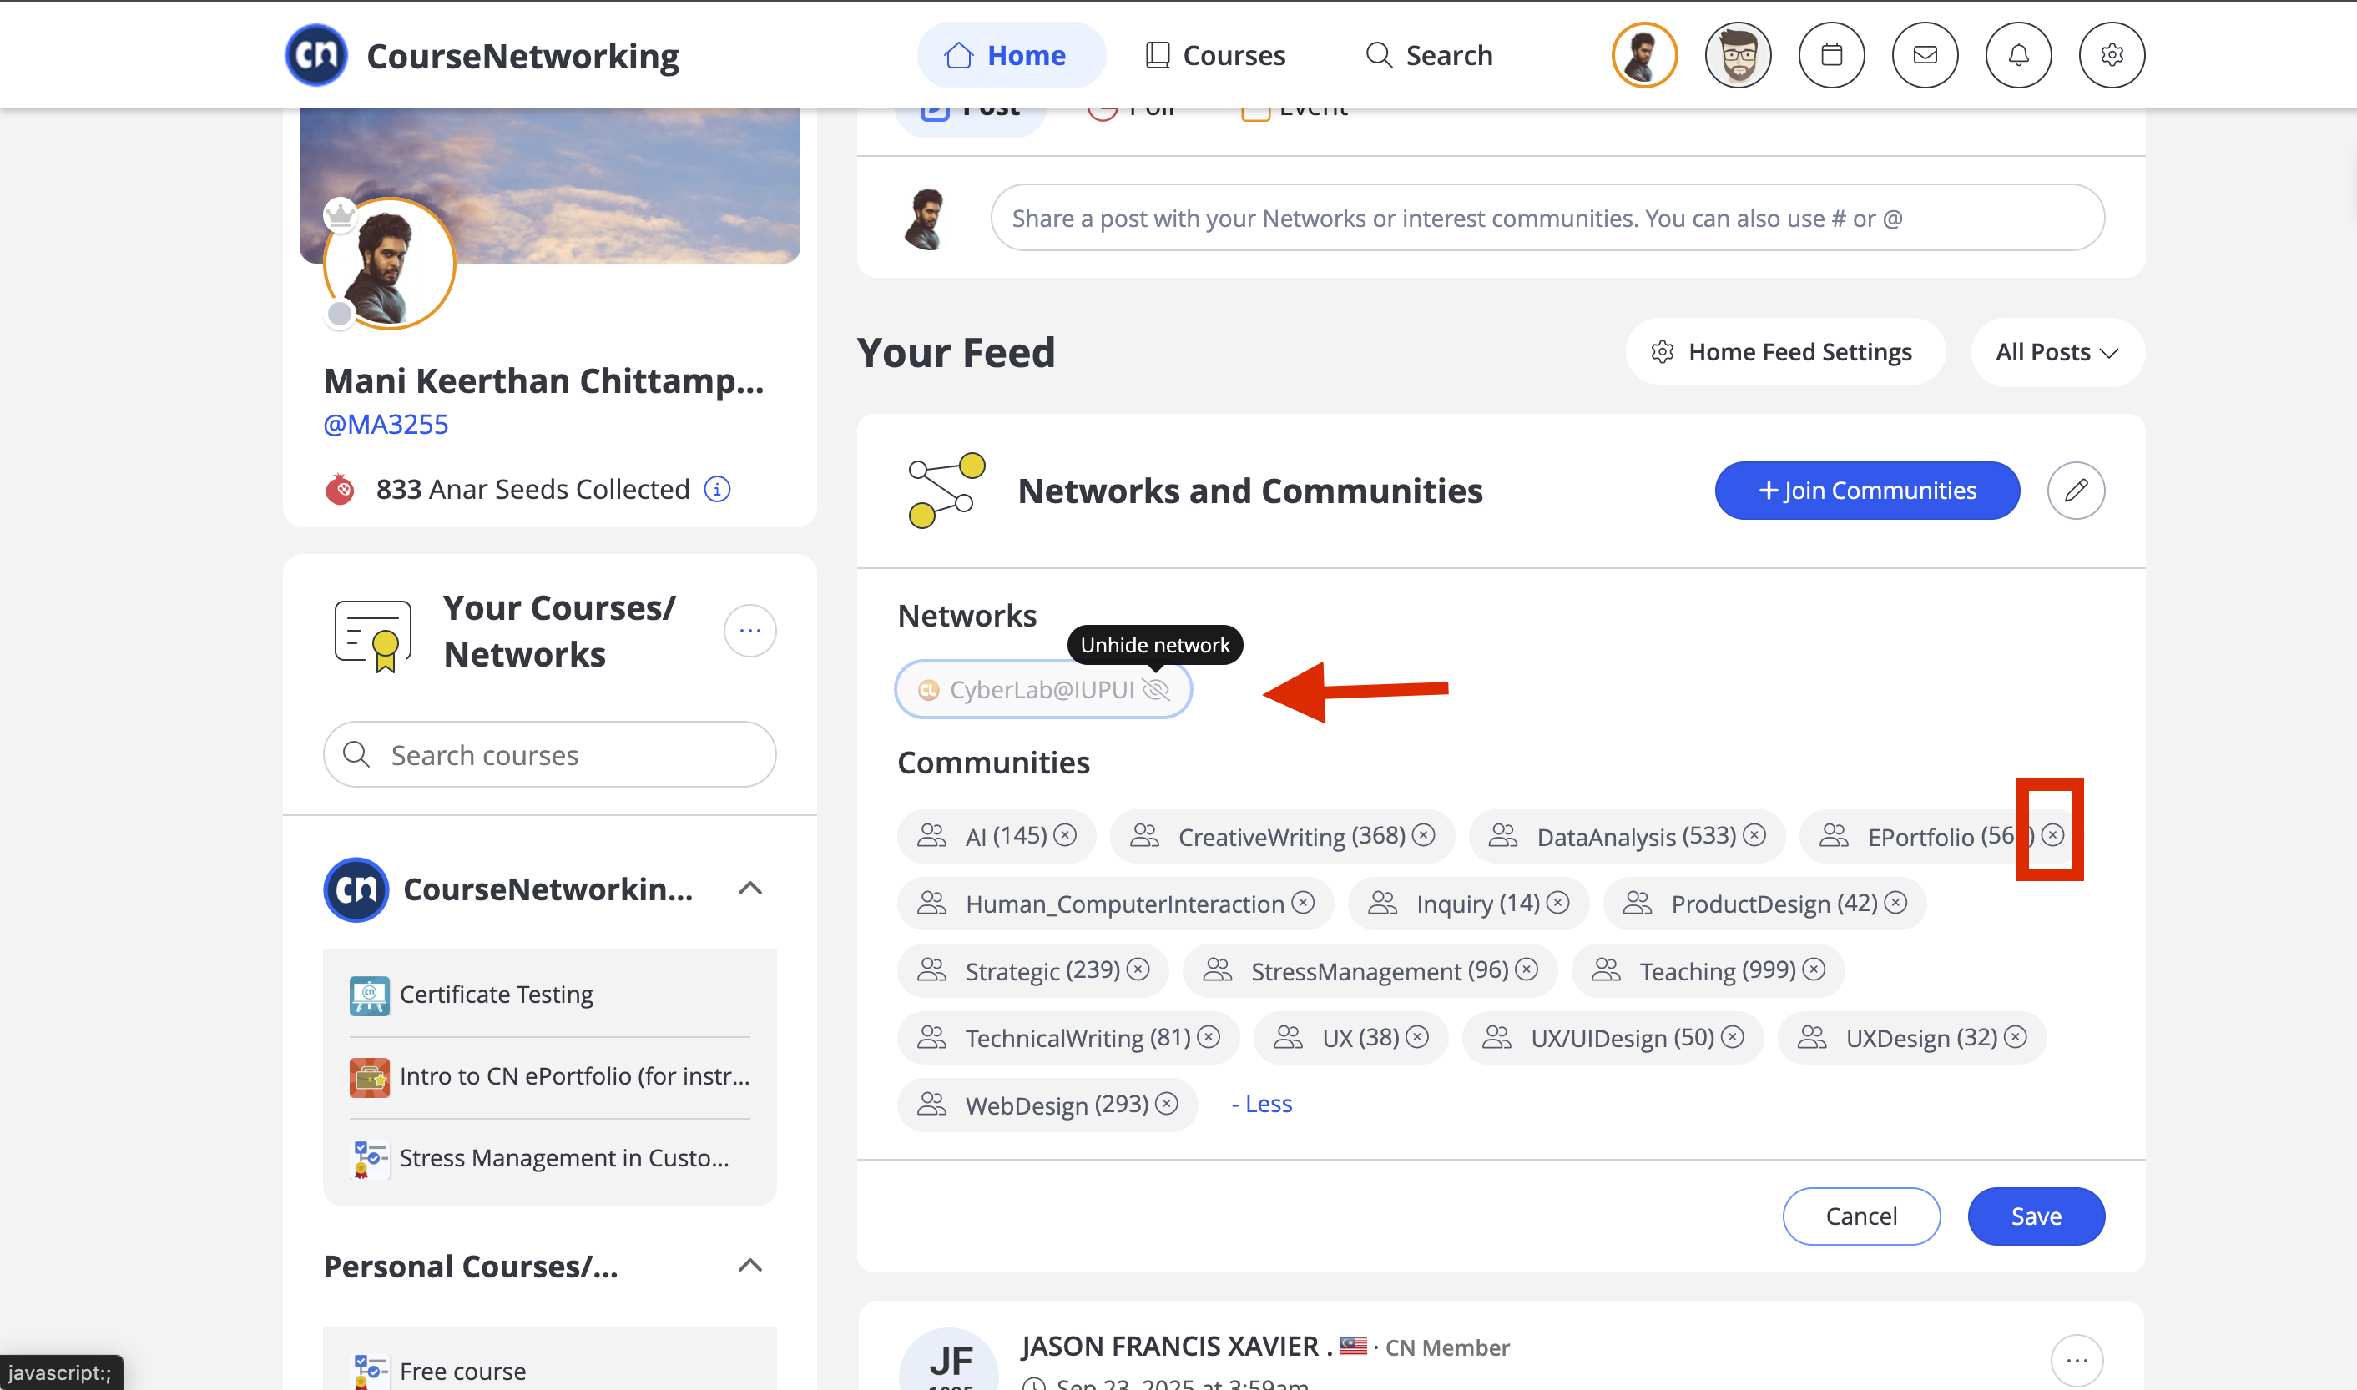
Task: Open the settings gear icon in header
Action: point(2112,55)
